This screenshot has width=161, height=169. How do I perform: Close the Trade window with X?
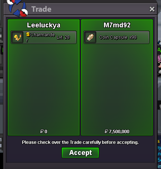click(152, 9)
